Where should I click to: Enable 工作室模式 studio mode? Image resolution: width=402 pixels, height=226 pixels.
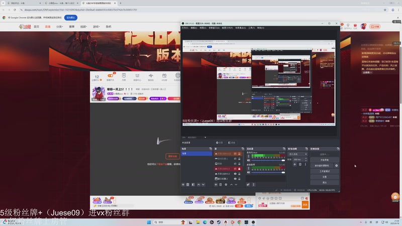click(x=324, y=171)
